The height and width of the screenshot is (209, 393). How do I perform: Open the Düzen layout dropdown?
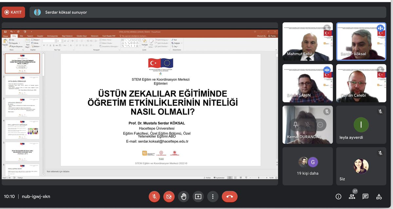click(36, 40)
